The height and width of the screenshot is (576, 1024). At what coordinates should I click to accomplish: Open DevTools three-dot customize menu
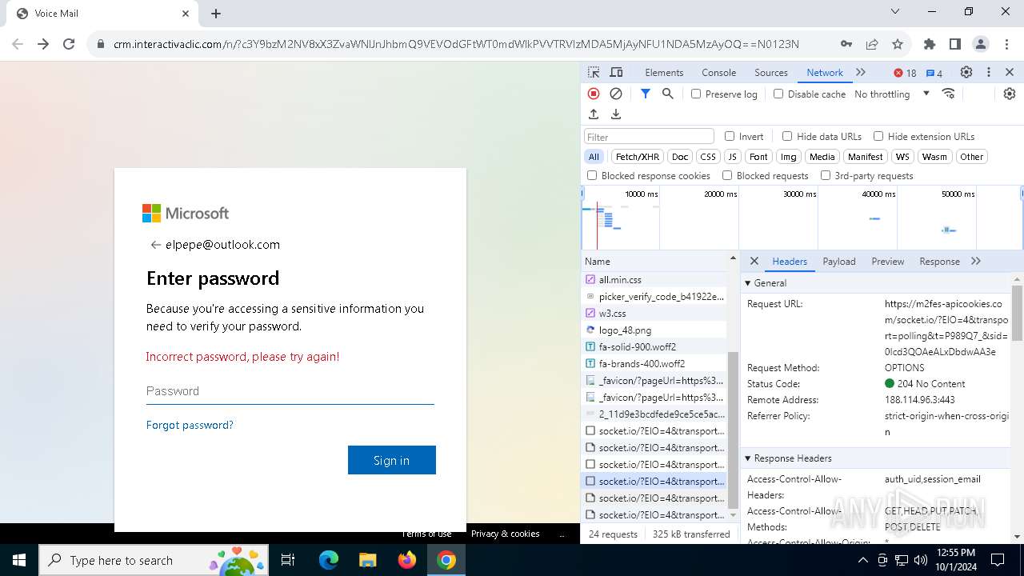click(x=989, y=72)
